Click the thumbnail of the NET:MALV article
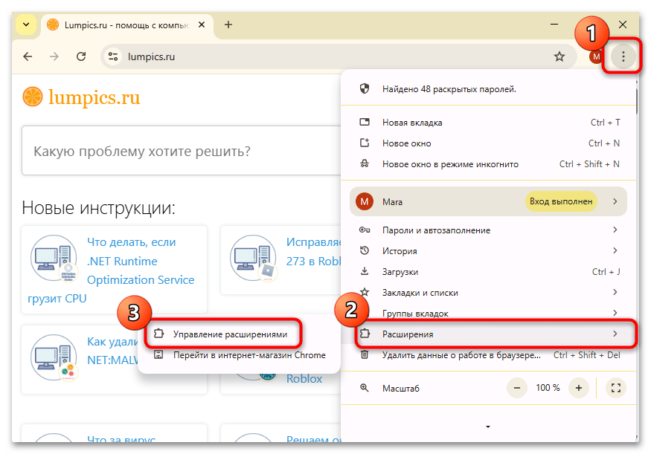This screenshot has width=651, height=454. click(x=54, y=357)
